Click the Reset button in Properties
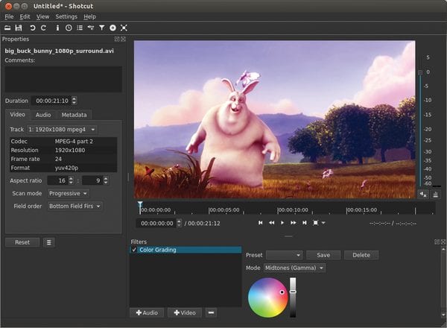This screenshot has height=328, width=447. pos(22,242)
